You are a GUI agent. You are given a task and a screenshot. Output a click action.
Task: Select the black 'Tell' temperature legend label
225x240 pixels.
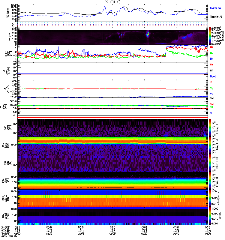(212, 98)
